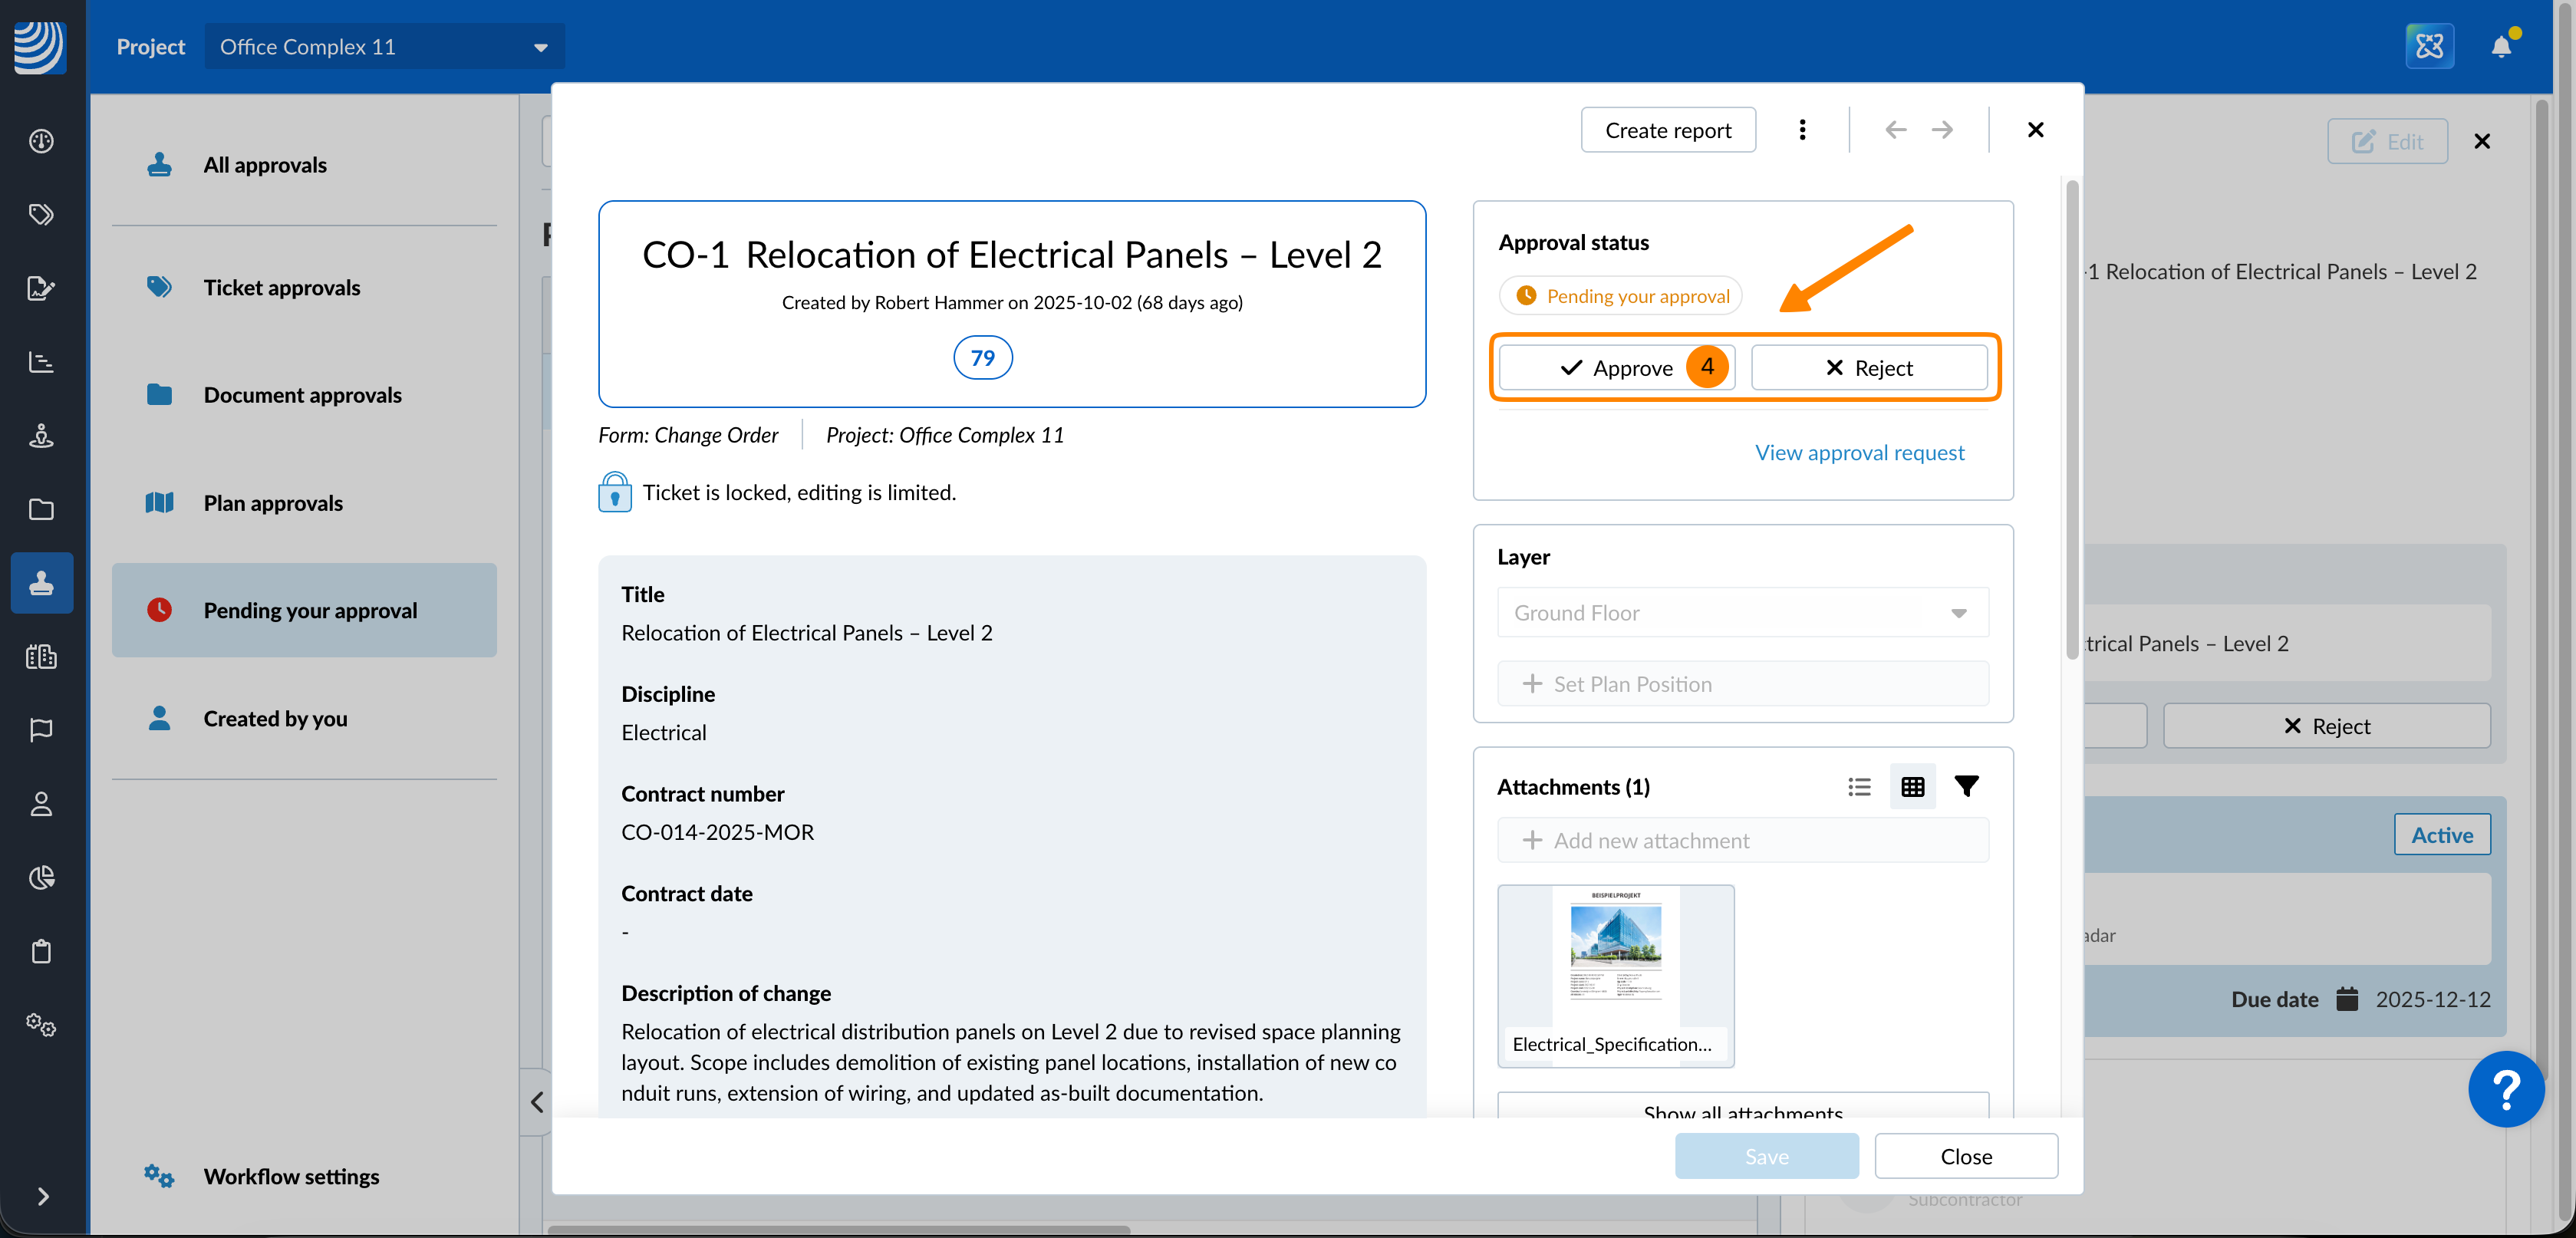Image resolution: width=2576 pixels, height=1238 pixels.
Task: Open the View approval request link
Action: pyautogui.click(x=1859, y=453)
